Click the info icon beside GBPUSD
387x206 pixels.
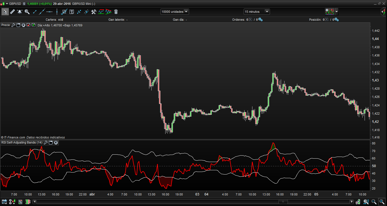coord(24,4)
